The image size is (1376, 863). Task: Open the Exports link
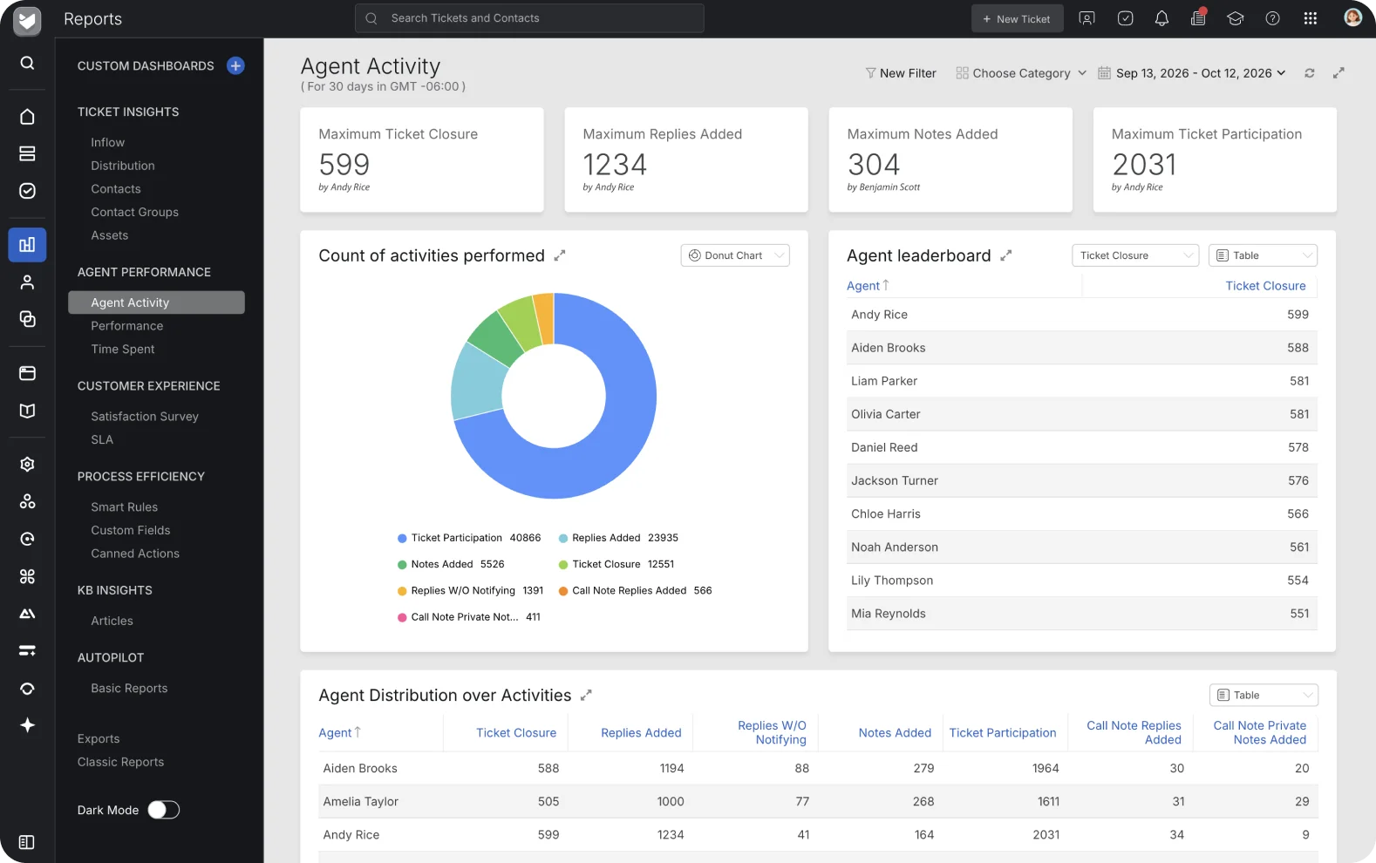point(99,738)
